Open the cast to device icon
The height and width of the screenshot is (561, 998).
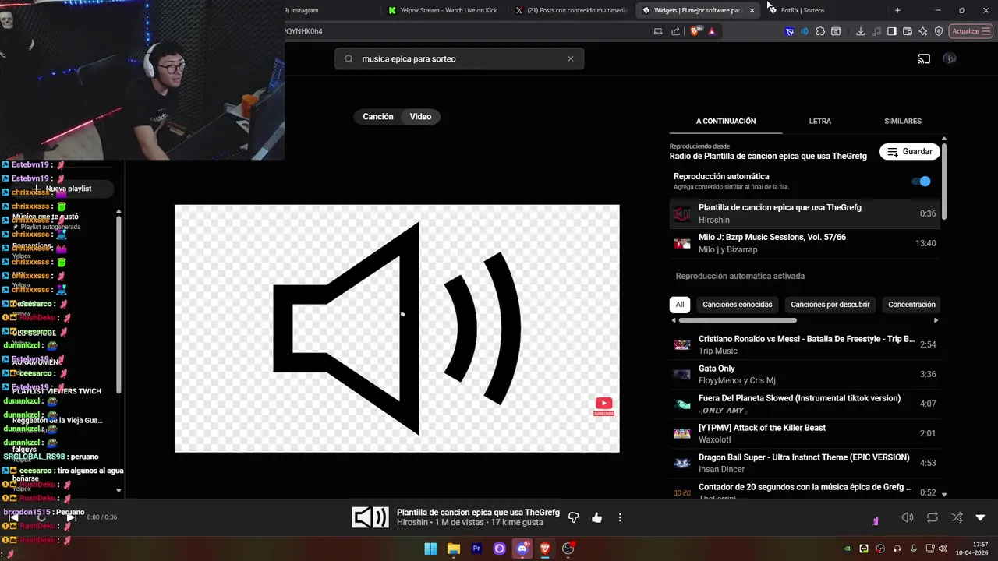(924, 58)
